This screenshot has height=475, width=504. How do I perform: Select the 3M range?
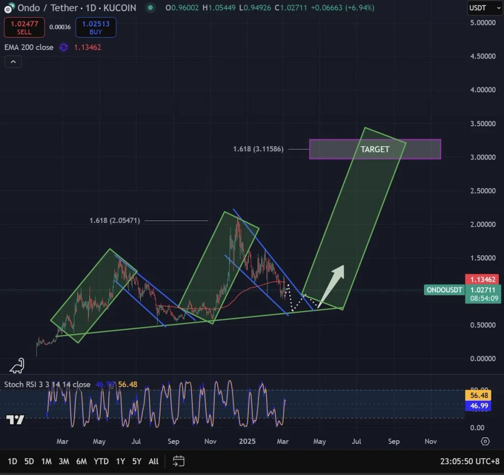(x=64, y=462)
